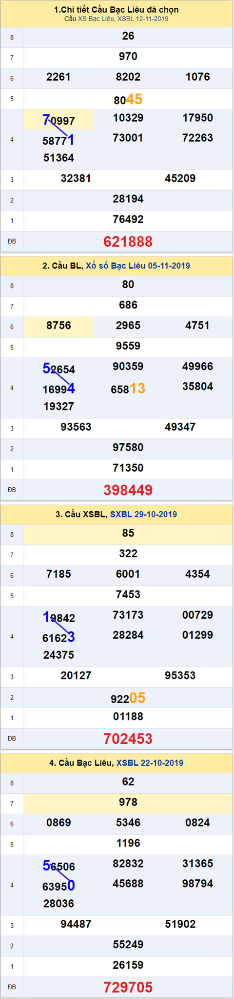This screenshot has width=234, height=999.
Task: Click prize 2 number '97580'
Action: (128, 448)
